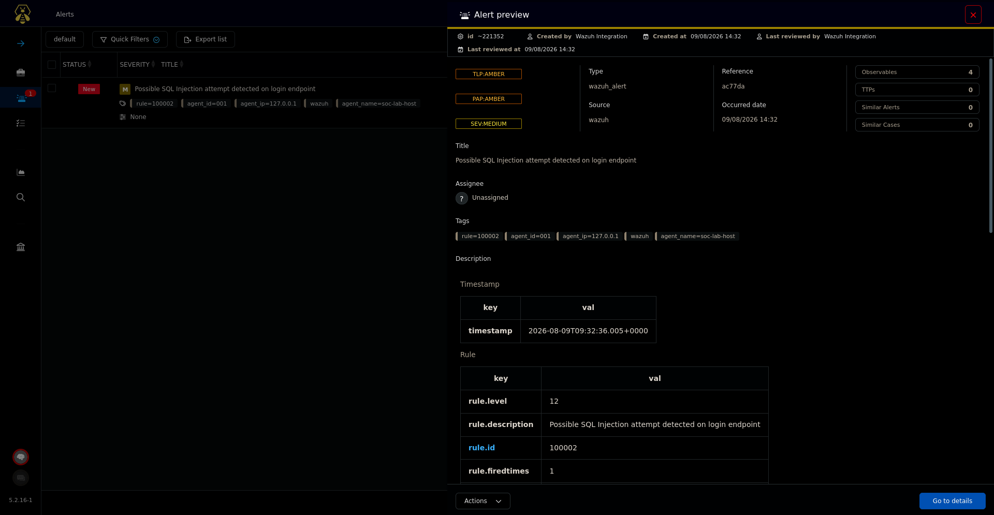The image size is (994, 515).
Task: Click the Alerts breadcrumb at top
Action: point(65,14)
